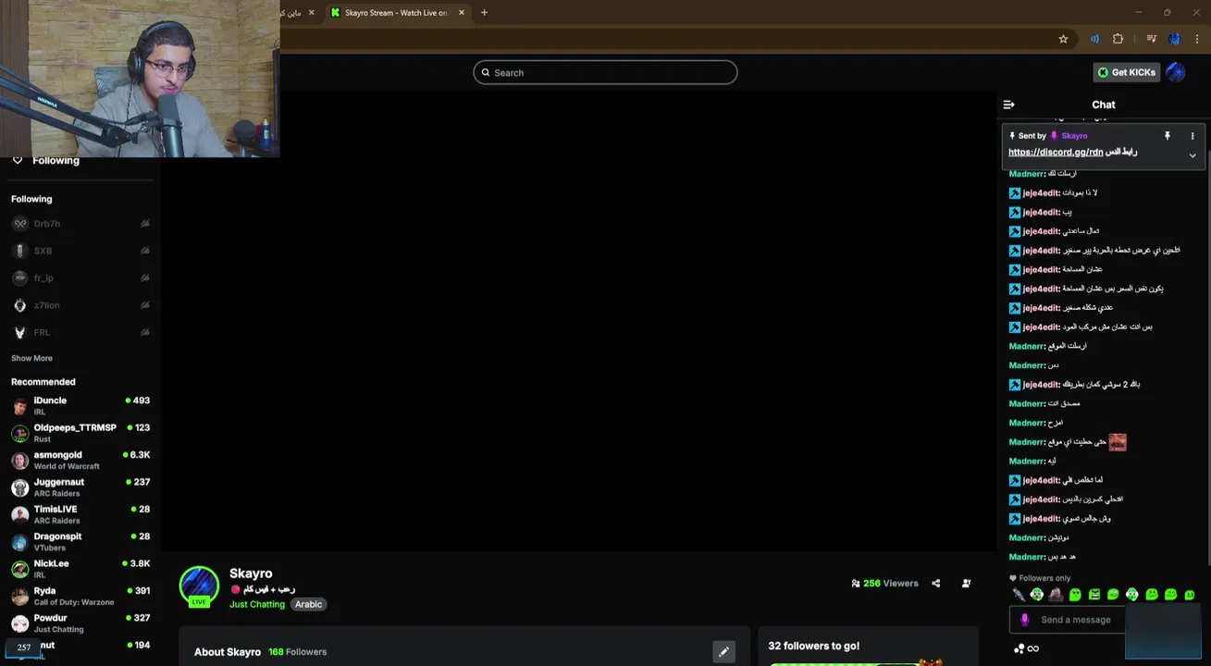This screenshot has width=1211, height=666.
Task: Click the offline icon beside z7lion
Action: [x=145, y=305]
